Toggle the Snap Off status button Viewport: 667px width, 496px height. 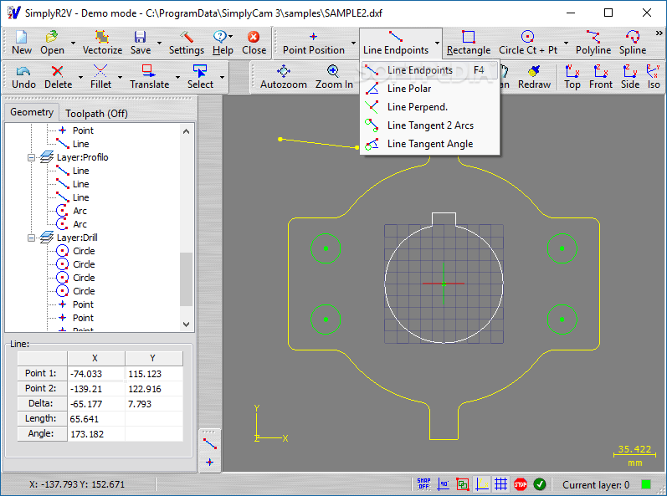point(423,484)
